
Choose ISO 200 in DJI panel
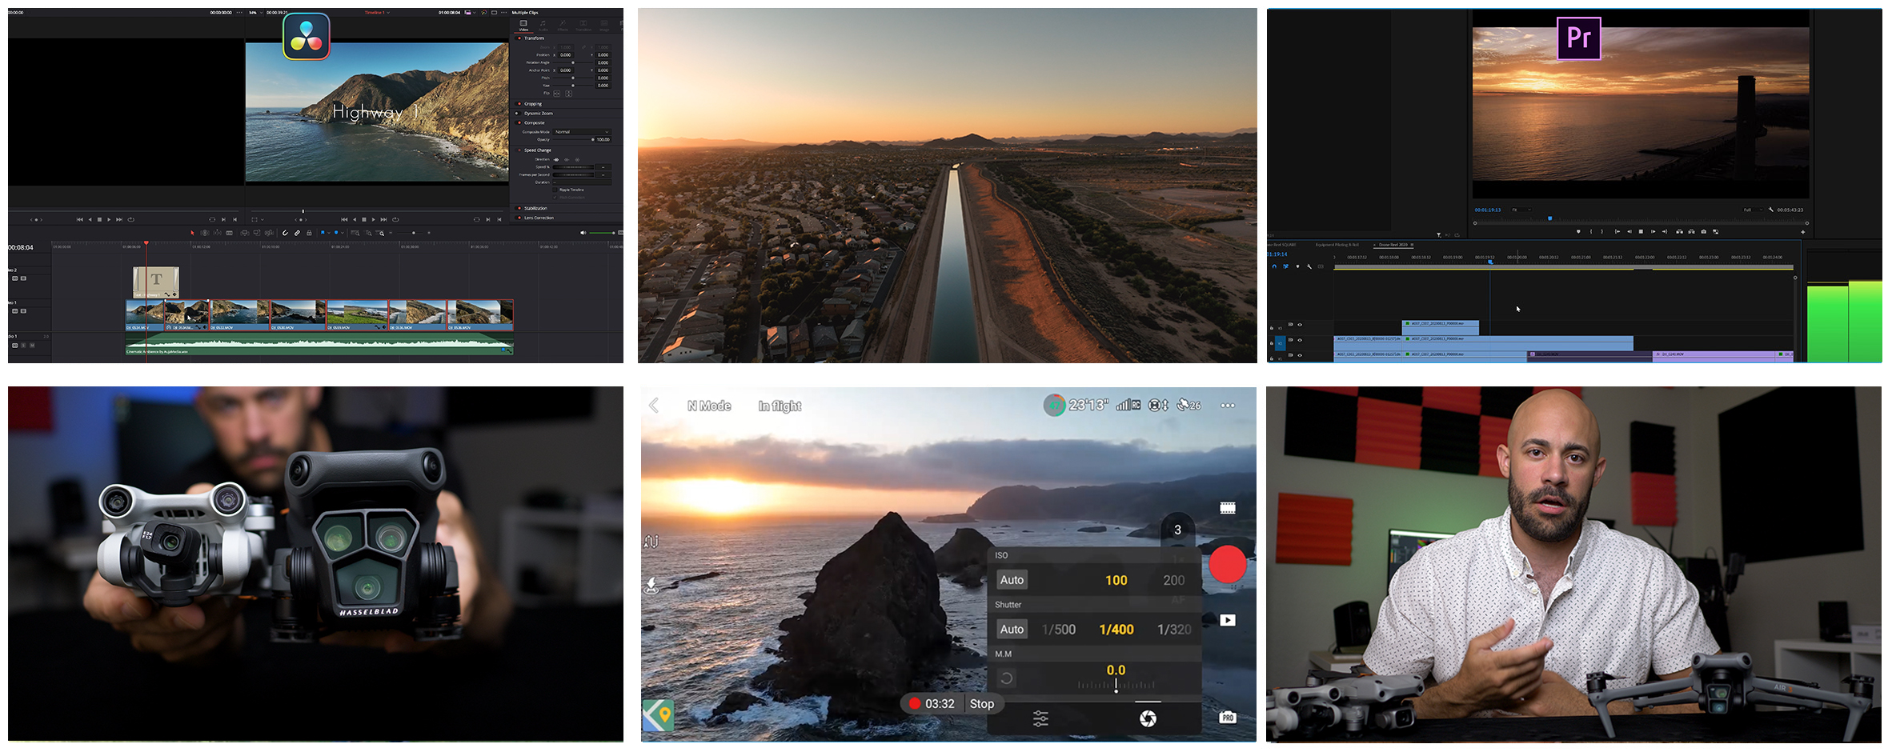(x=1174, y=580)
